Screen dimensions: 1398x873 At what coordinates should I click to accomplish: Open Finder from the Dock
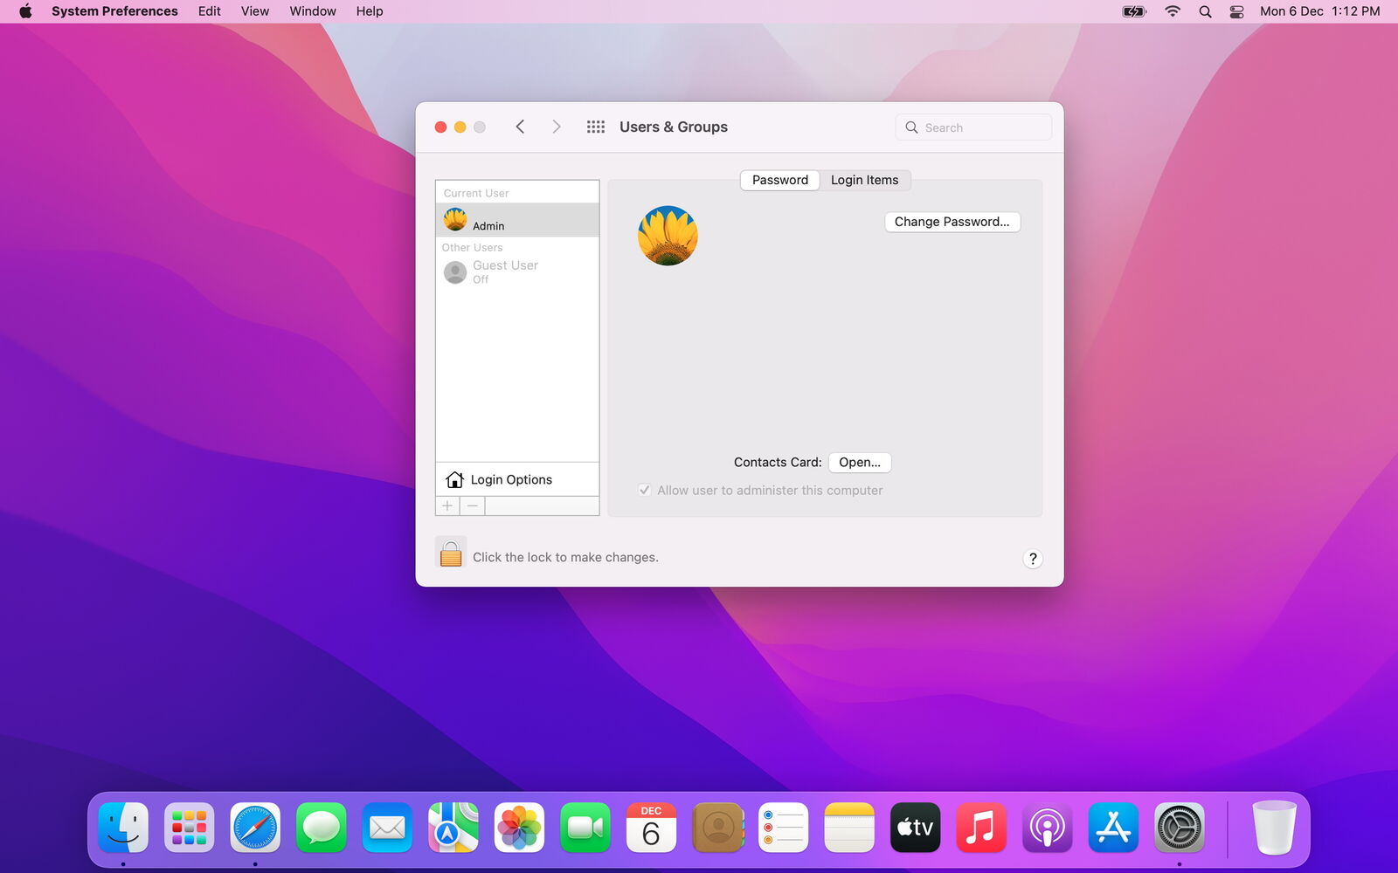point(123,828)
